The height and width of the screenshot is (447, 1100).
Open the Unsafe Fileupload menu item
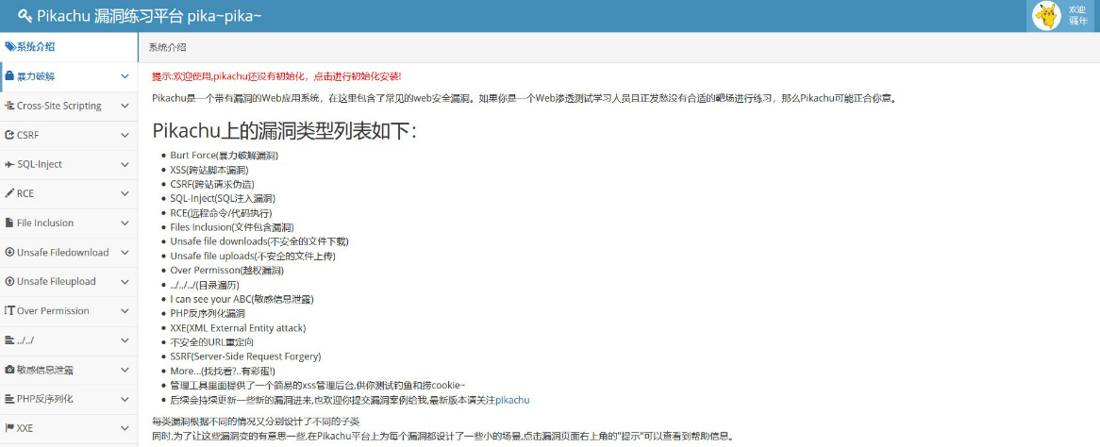[69, 281]
